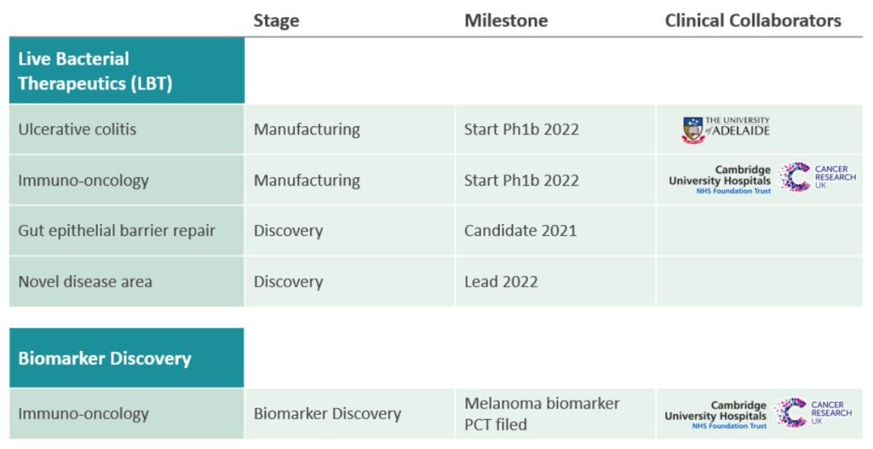Click the University of Adelaide logo
This screenshot has height=449, width=873.
725,129
